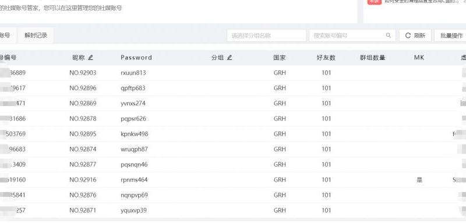
Task: Click the 好友数 column header
Action: (x=326, y=58)
